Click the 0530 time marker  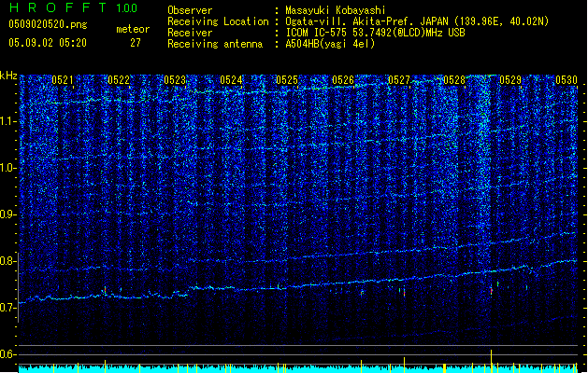[x=566, y=81]
